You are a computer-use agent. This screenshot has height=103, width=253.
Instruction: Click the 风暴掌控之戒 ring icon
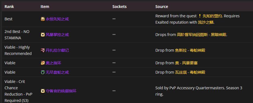point(43,35)
